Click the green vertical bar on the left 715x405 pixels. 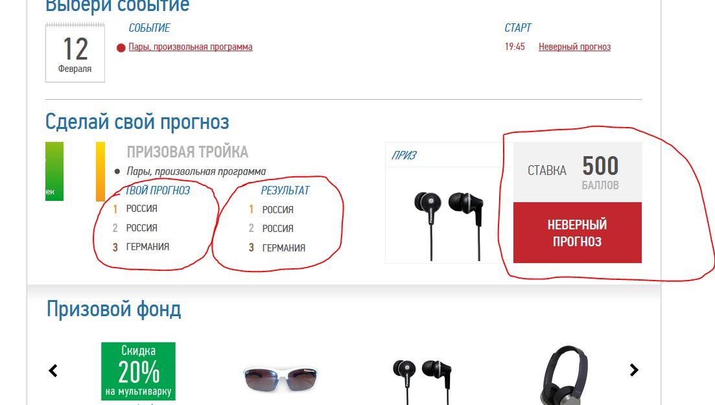click(54, 172)
